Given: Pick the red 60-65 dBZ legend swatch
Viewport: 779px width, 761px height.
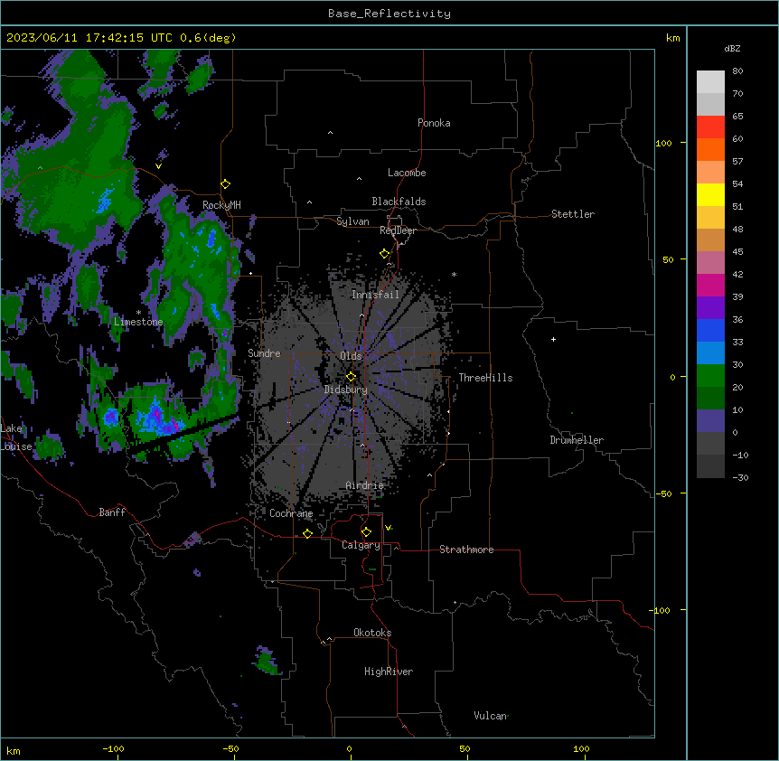Looking at the screenshot, I should point(710,127).
